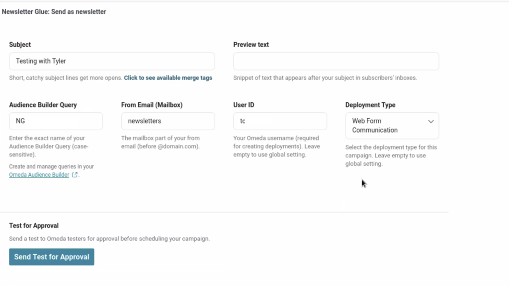509x286 pixels.
Task: Click the chevron arrow in Deployment Type
Action: point(430,122)
